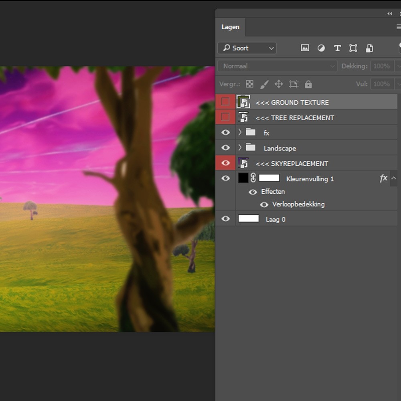Toggle Verloopbedekking effect visibility
Viewport: 401px width, 401px height.
click(264, 205)
